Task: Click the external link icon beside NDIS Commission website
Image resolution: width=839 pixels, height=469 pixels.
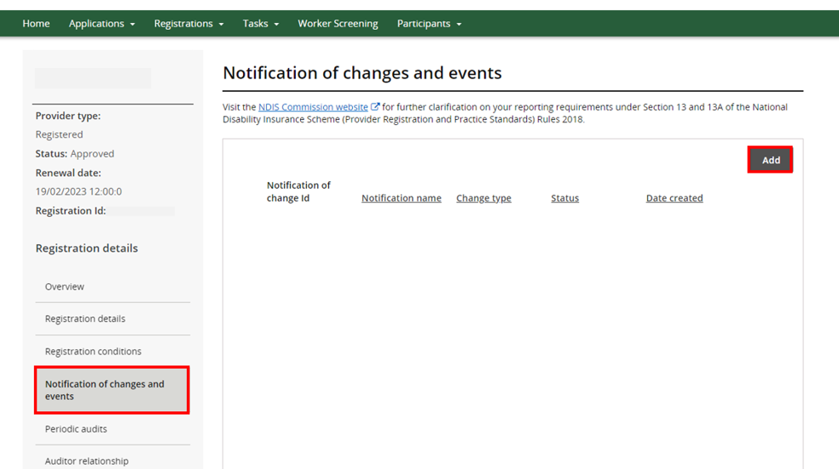Action: [x=375, y=107]
